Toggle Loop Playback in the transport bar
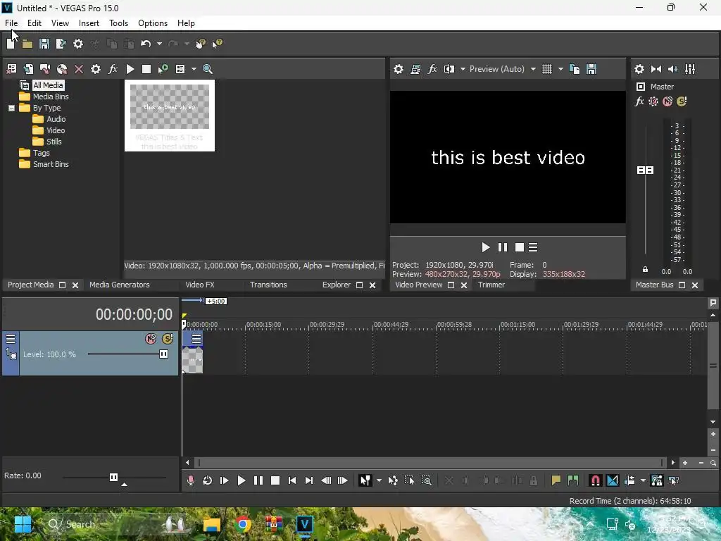The width and height of the screenshot is (721, 541). coord(208,480)
